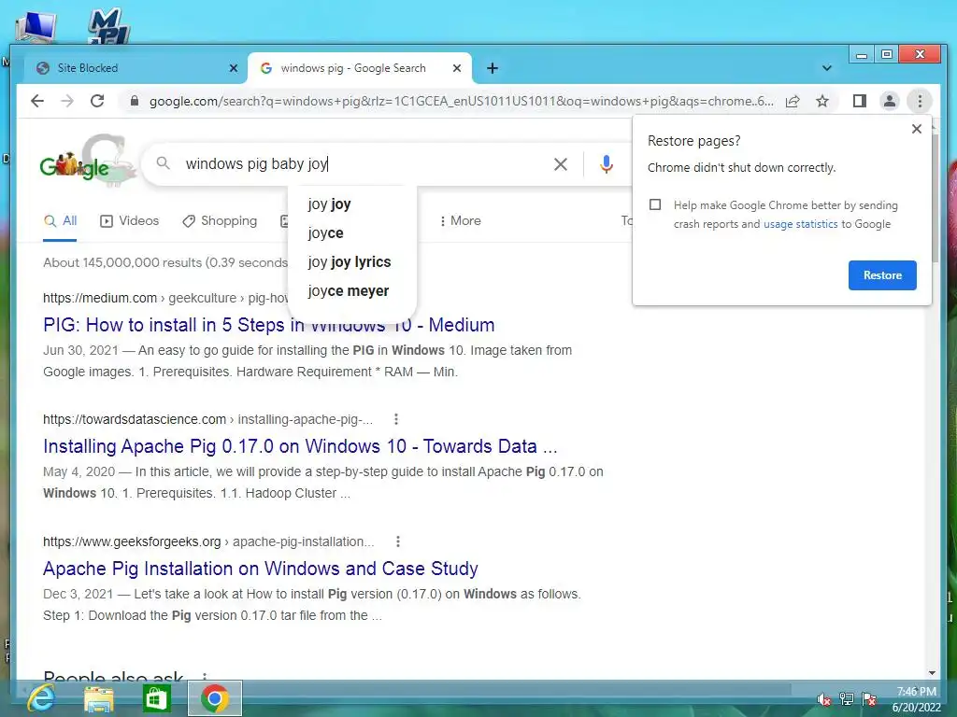This screenshot has width=957, height=717.
Task: Select the windows pig Google Search tab
Action: 359,68
